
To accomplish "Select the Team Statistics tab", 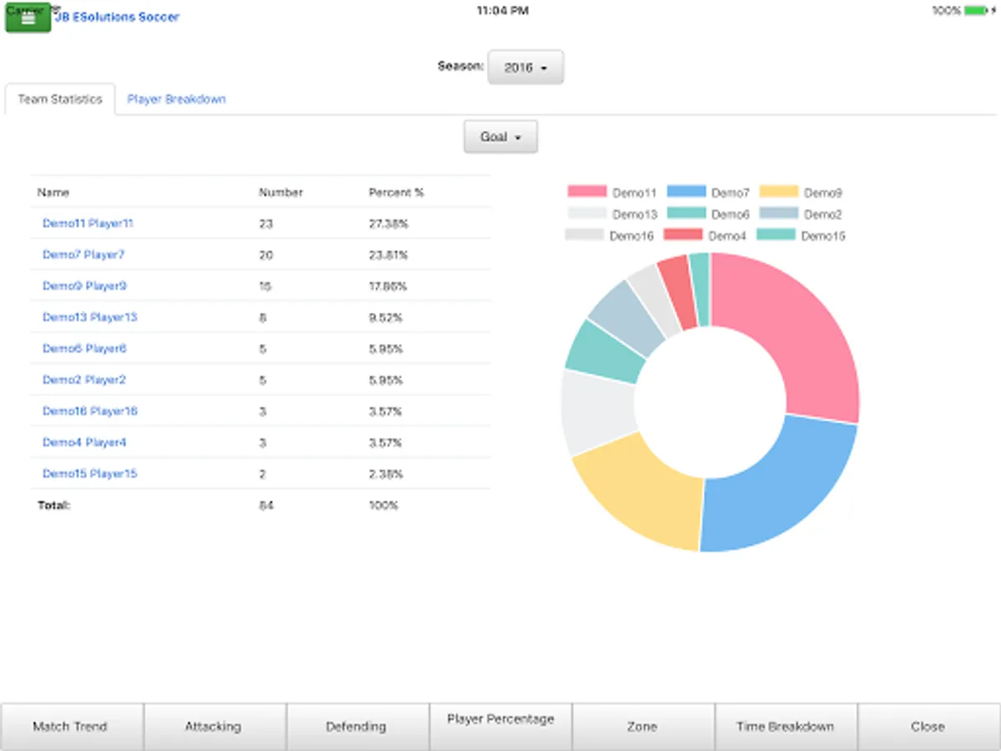I will coord(60,98).
